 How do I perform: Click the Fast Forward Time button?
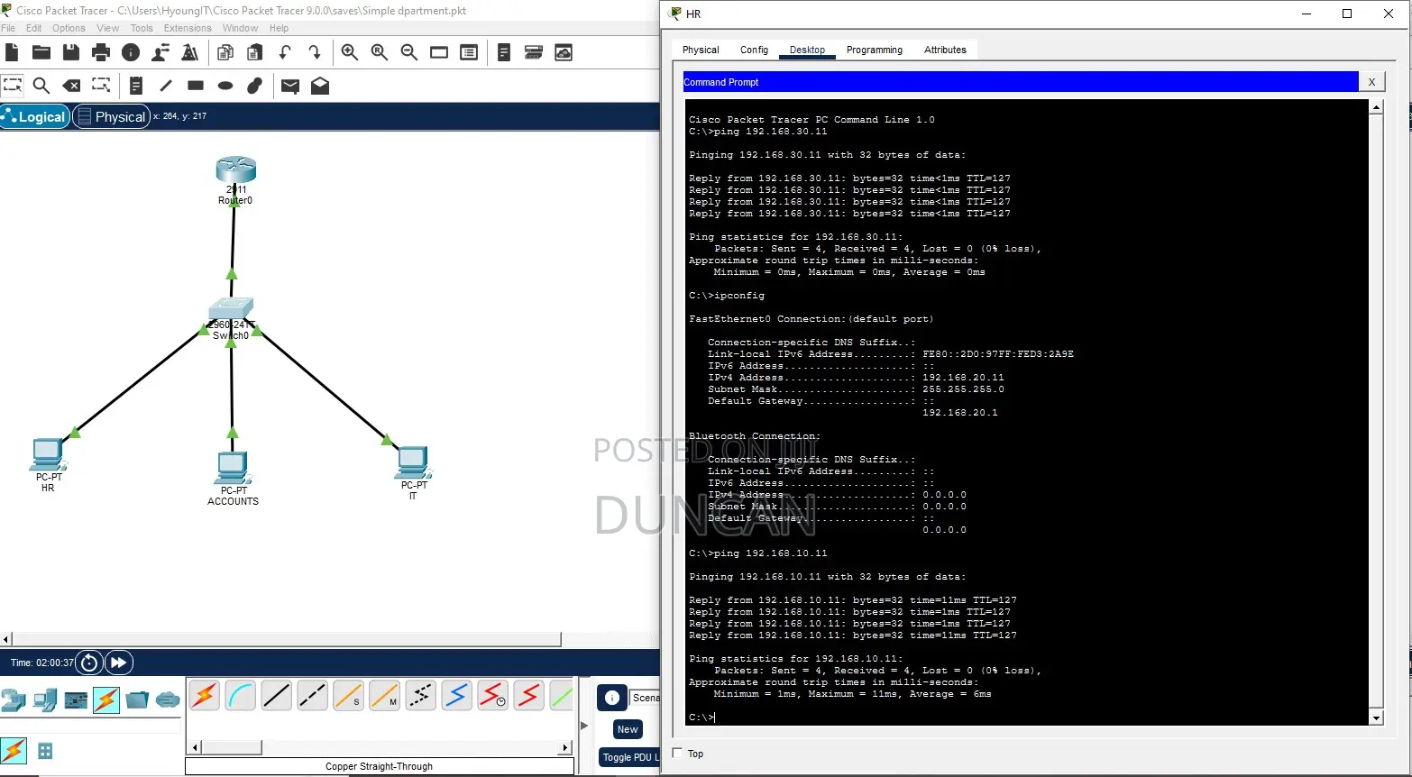[x=119, y=663]
